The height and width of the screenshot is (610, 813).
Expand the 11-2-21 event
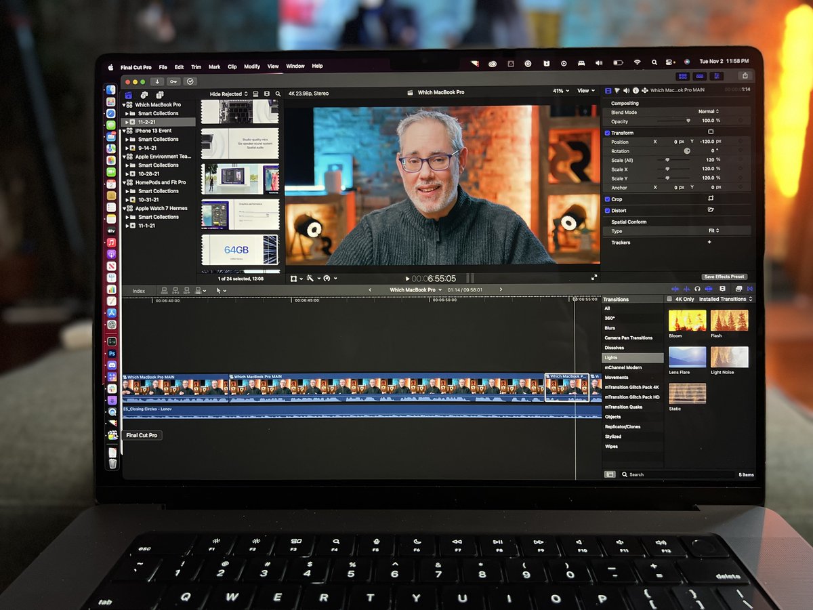pos(126,122)
